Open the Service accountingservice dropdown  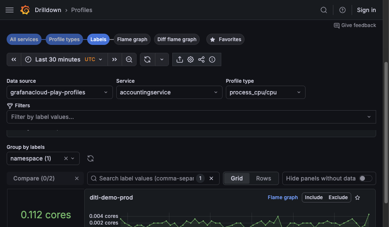(x=169, y=92)
